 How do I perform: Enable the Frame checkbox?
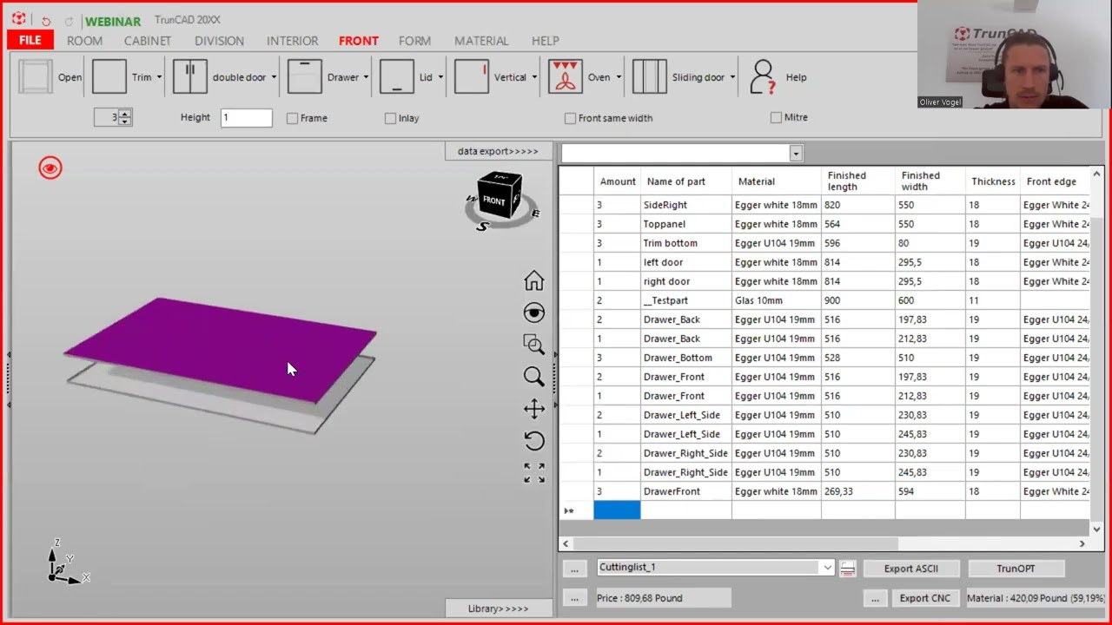(x=292, y=118)
